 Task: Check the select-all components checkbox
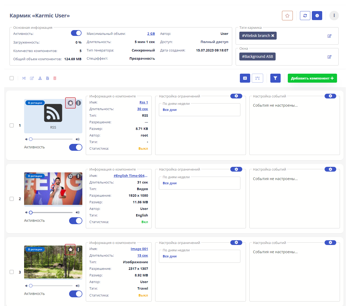pos(12,78)
